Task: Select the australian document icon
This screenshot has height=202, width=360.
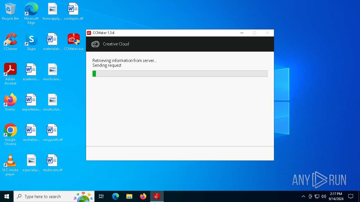Action: point(31,133)
